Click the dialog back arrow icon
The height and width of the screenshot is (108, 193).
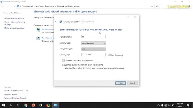[x=56, y=22]
